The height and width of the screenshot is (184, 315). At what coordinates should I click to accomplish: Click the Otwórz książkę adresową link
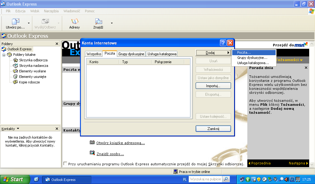pyautogui.click(x=121, y=143)
